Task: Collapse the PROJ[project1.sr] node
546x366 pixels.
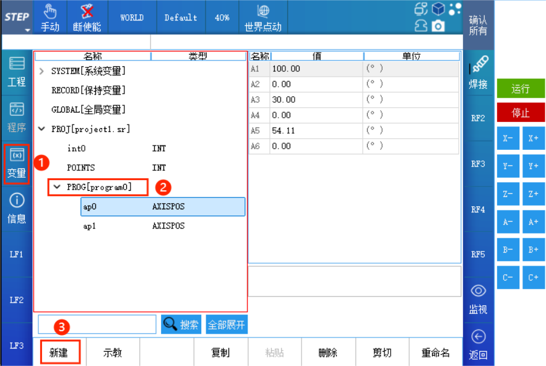Action: (41, 129)
